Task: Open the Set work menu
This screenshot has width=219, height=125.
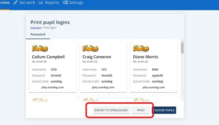Action: click(24, 3)
